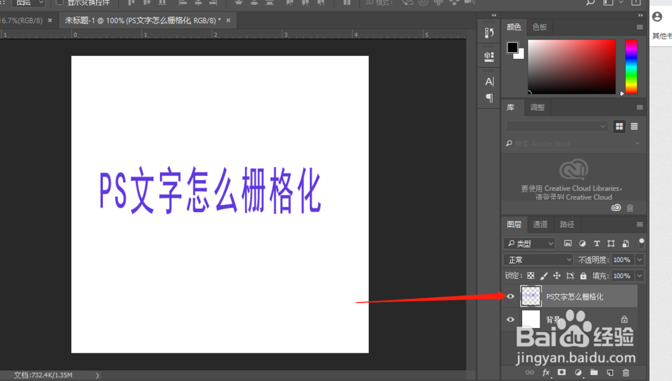Click the background color swatch
The image size is (672, 381).
(x=520, y=55)
